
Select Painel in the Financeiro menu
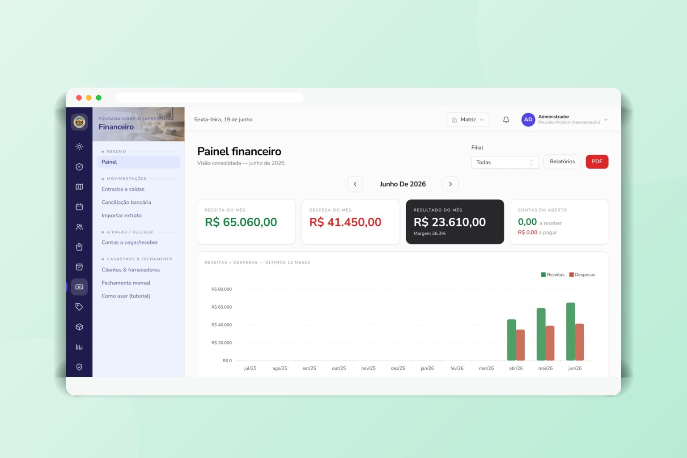[x=139, y=162]
